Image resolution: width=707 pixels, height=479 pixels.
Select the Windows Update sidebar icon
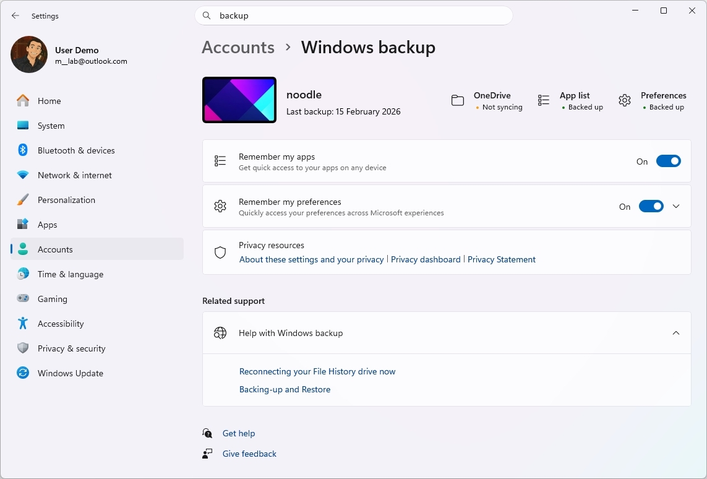(x=23, y=373)
